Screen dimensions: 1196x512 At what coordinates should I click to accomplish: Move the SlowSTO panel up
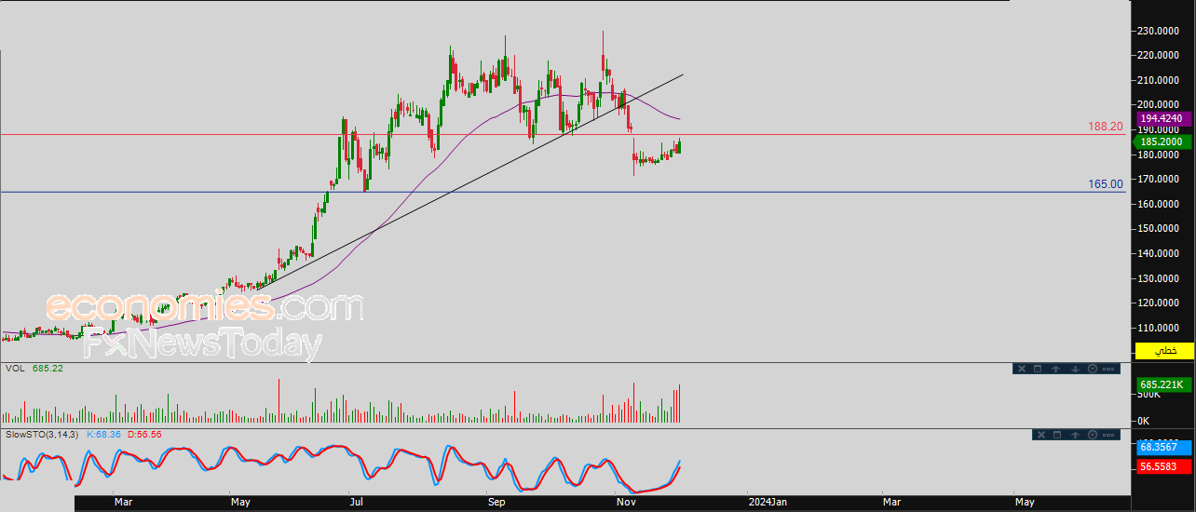1075,435
